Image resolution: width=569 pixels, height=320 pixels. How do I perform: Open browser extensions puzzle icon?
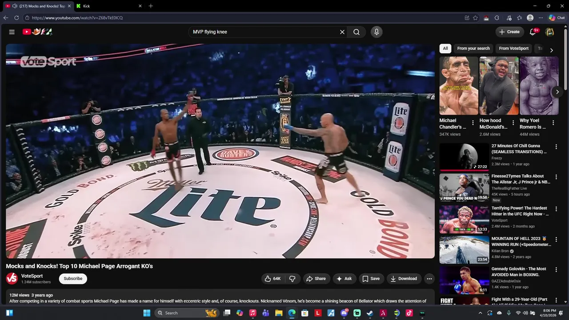click(x=497, y=18)
